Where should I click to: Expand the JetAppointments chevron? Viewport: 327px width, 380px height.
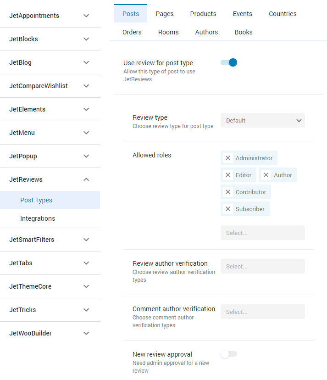click(86, 16)
